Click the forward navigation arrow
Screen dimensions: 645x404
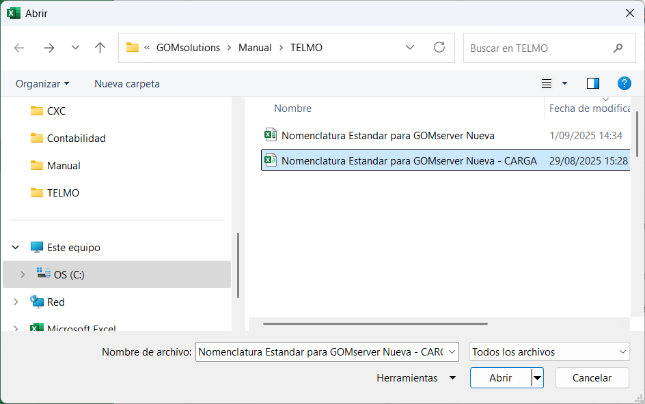pyautogui.click(x=48, y=48)
